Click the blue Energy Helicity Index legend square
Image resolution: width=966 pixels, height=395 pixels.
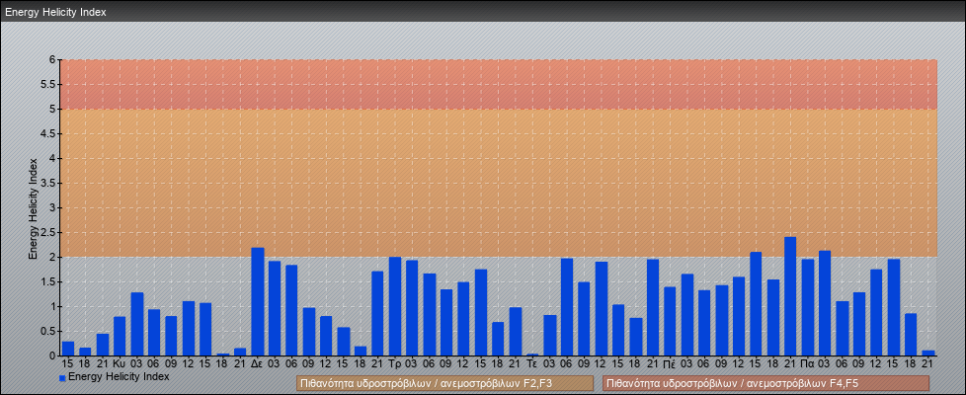click(62, 378)
